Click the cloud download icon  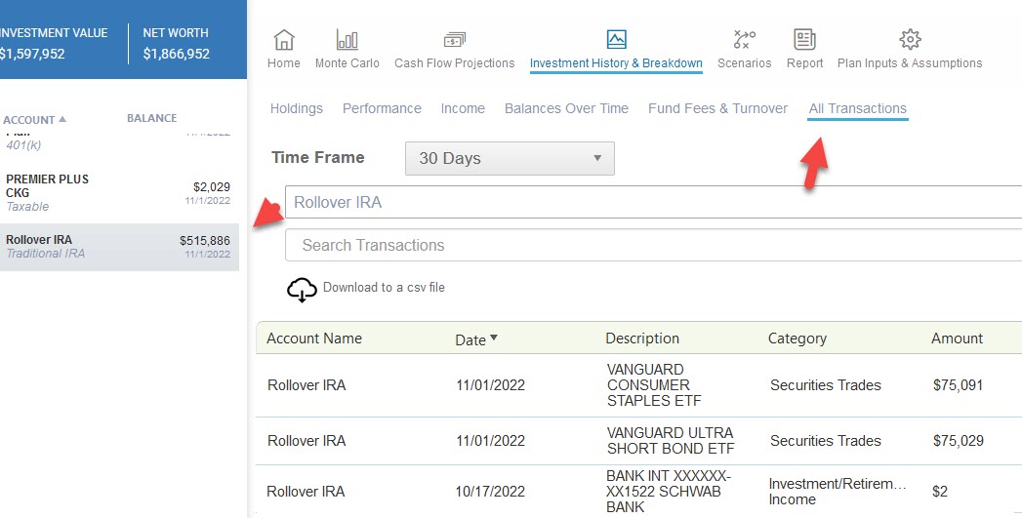point(302,290)
